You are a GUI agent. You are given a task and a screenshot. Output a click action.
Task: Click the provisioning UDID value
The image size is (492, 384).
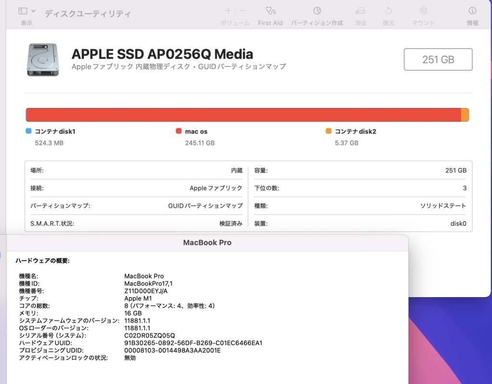pos(172,350)
